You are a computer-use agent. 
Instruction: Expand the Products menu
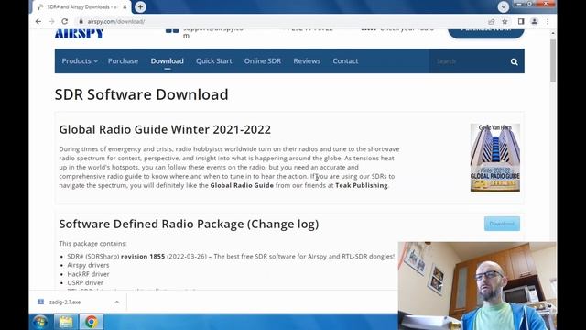[x=80, y=61]
